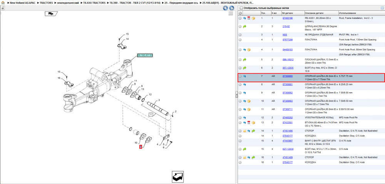Image resolution: width=385 pixels, height=184 pixels.
Task: Open part number 627-12030 link
Action: [288, 149]
